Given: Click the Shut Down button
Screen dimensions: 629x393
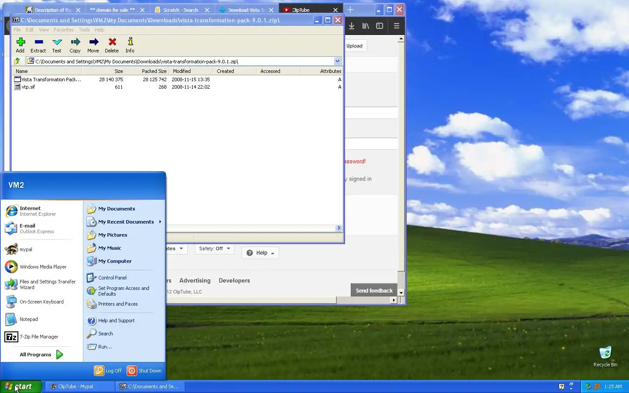Looking at the screenshot, I should pos(144,371).
